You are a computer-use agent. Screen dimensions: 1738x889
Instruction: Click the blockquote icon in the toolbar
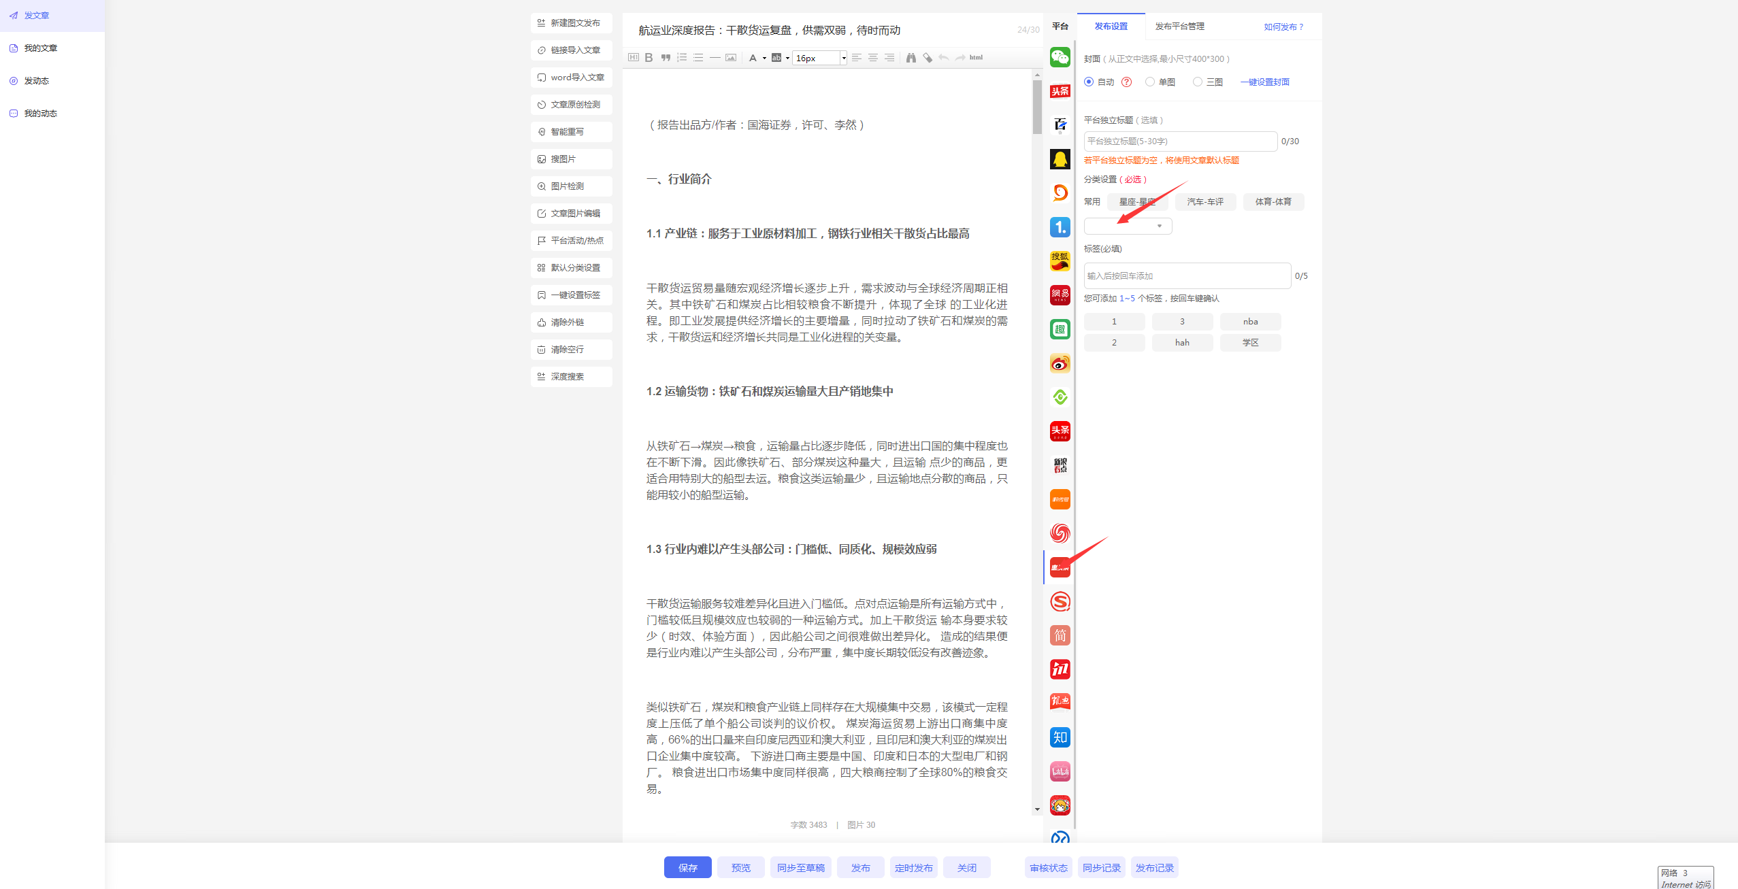tap(666, 58)
